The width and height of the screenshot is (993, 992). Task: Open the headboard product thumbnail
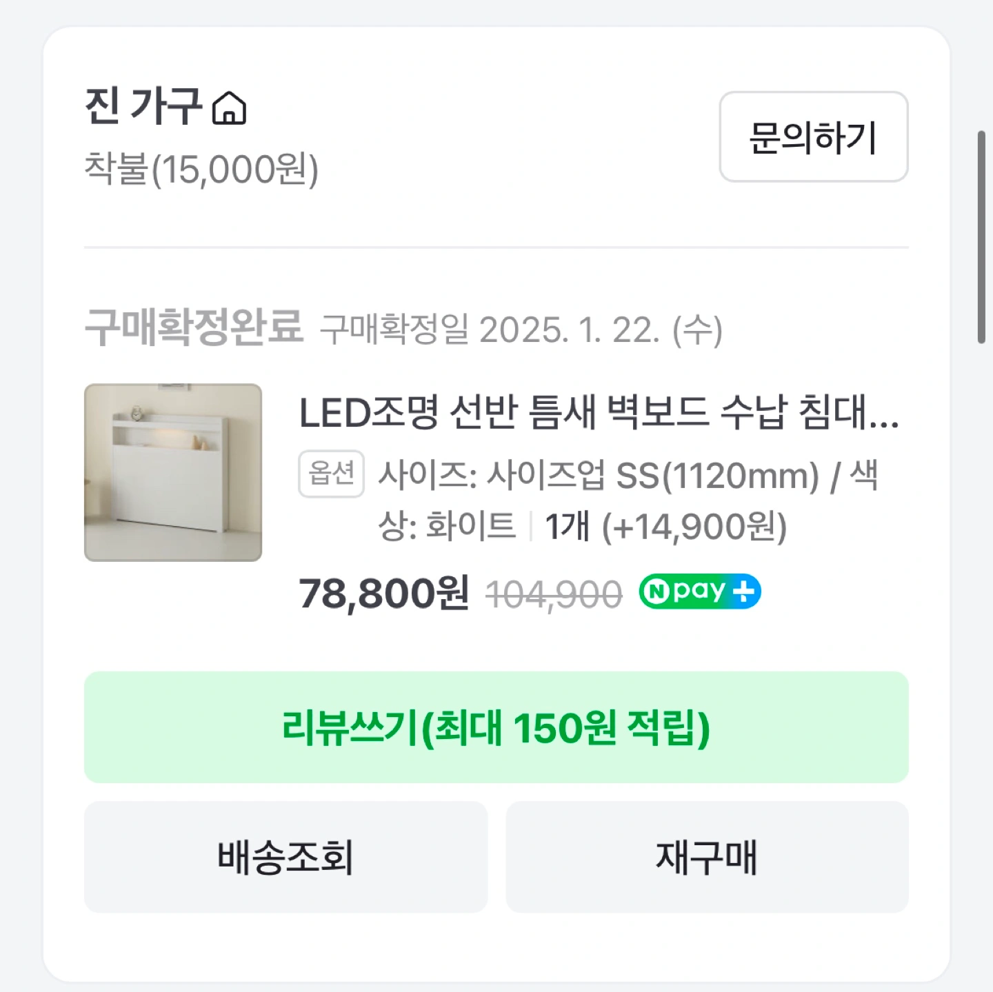click(x=173, y=472)
